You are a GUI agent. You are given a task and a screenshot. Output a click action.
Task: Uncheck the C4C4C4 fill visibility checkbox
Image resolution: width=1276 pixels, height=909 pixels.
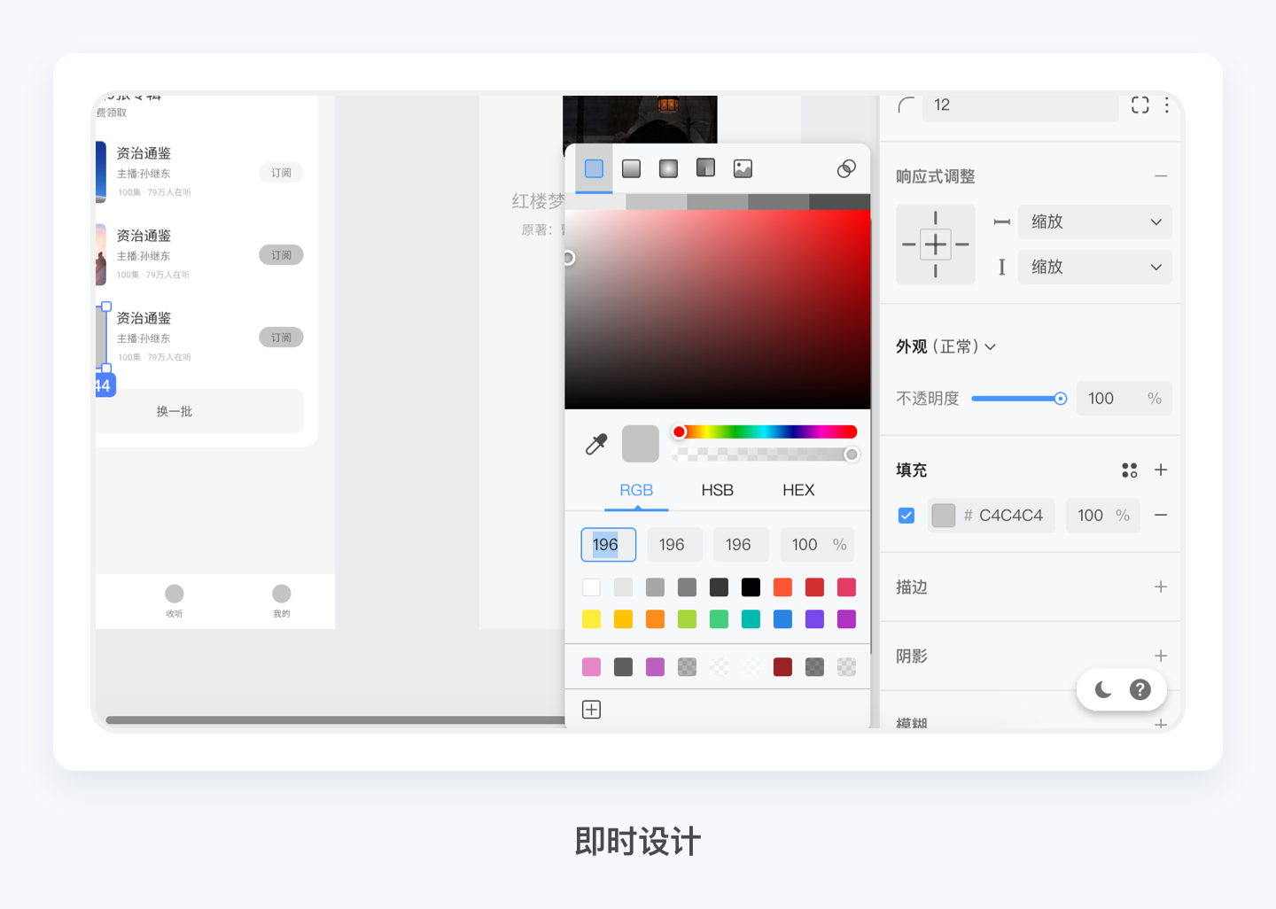pyautogui.click(x=906, y=515)
